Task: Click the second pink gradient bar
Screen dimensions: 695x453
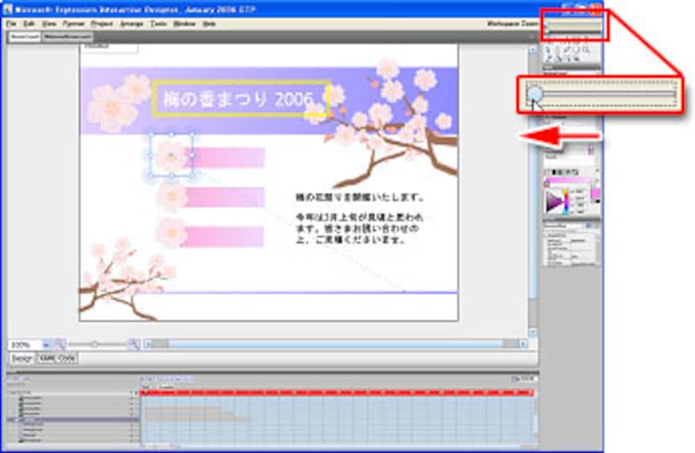Action: pyautogui.click(x=227, y=197)
